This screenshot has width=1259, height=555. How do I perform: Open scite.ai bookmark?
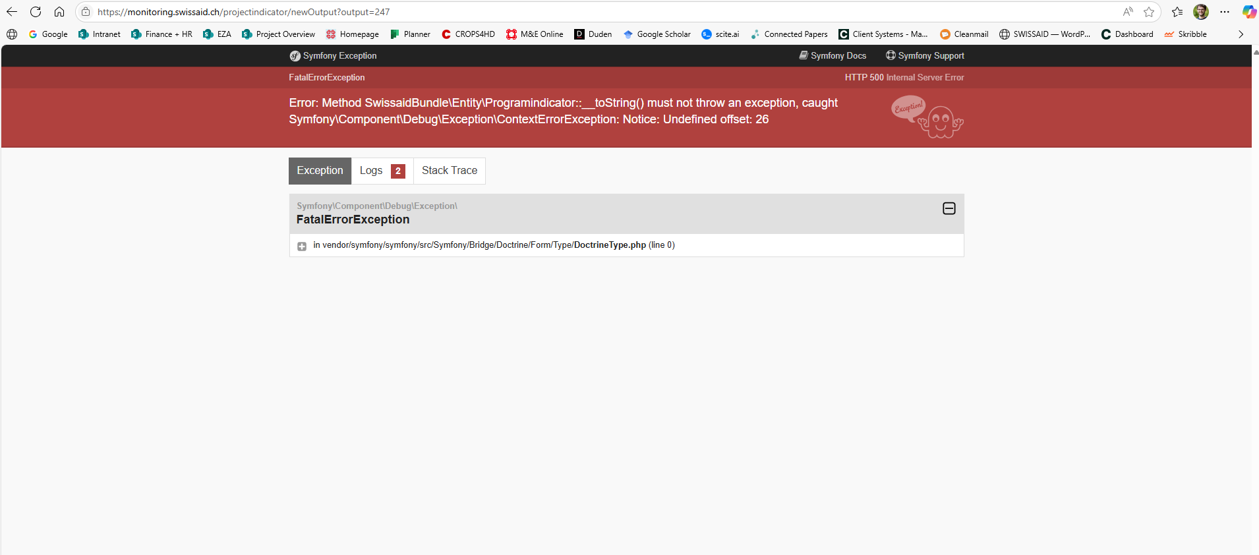(720, 34)
